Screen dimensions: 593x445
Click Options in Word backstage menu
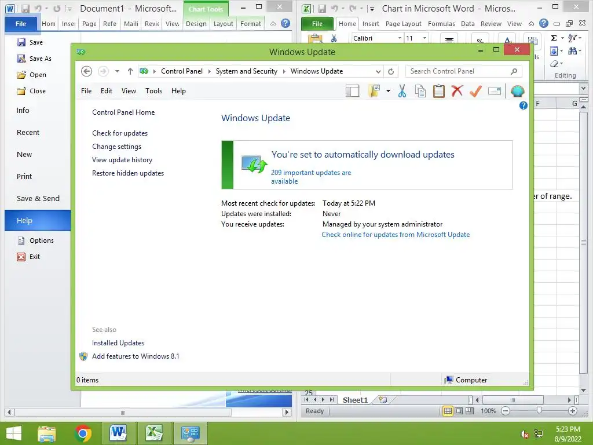[x=42, y=240]
